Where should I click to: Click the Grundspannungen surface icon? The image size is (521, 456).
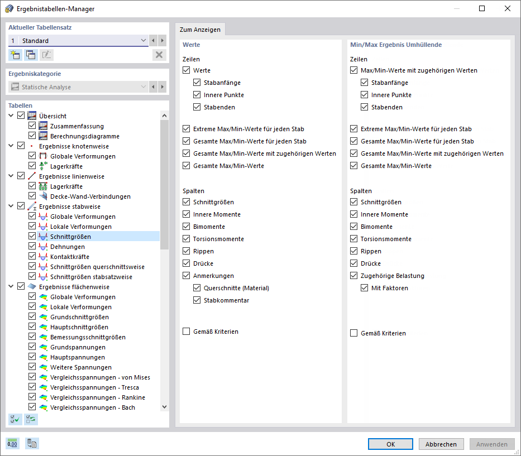[x=43, y=347]
